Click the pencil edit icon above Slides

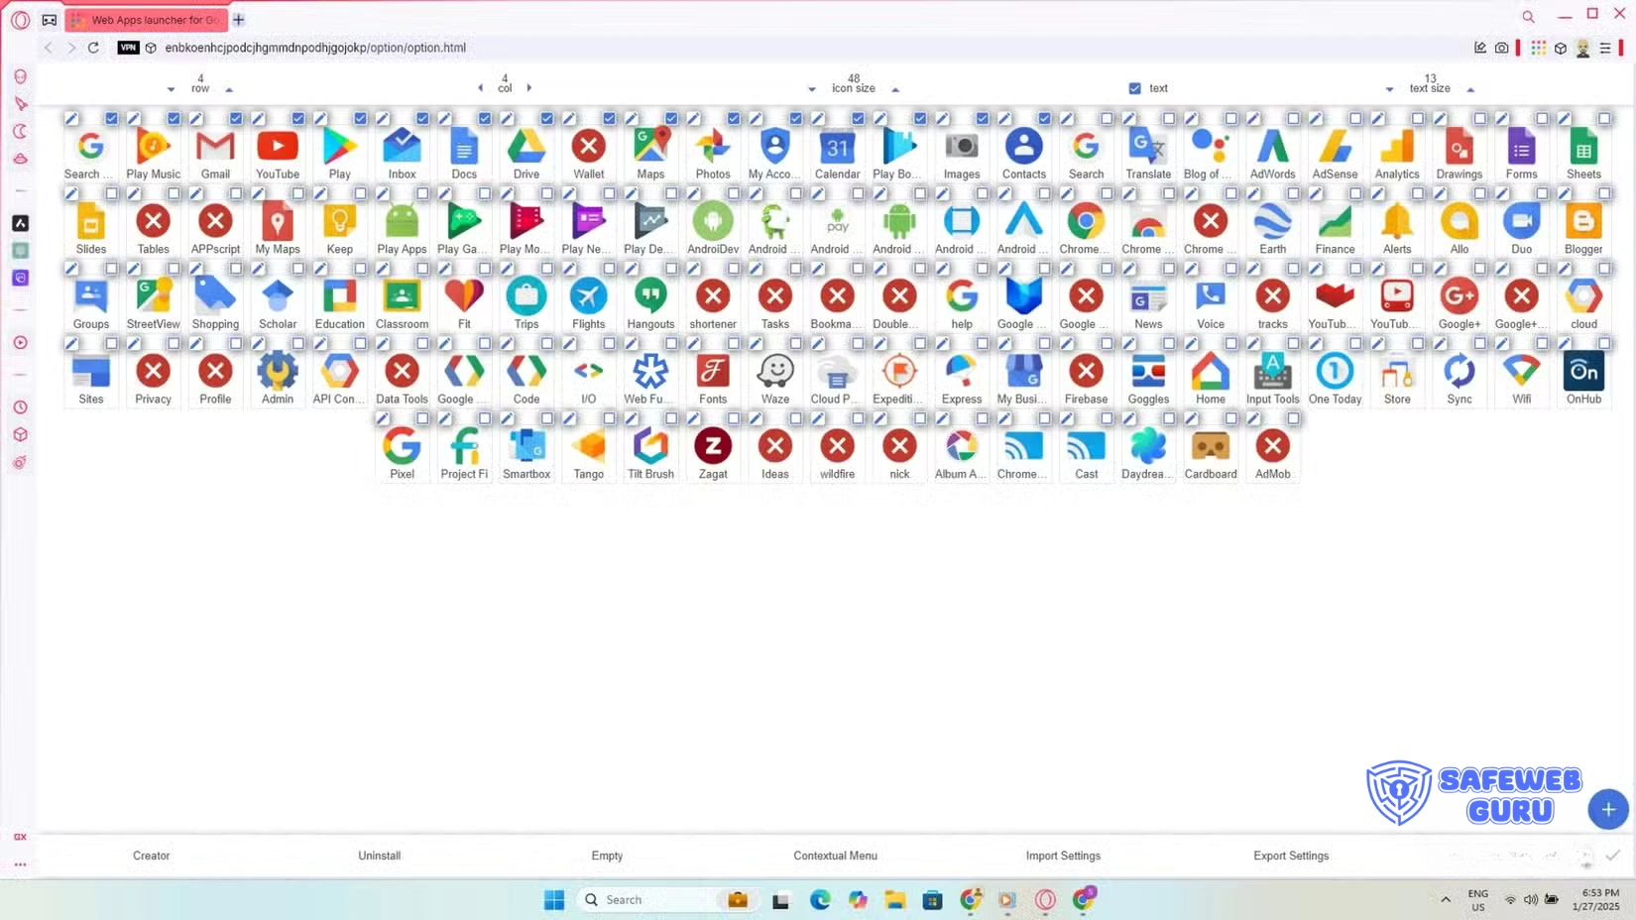[x=71, y=193]
